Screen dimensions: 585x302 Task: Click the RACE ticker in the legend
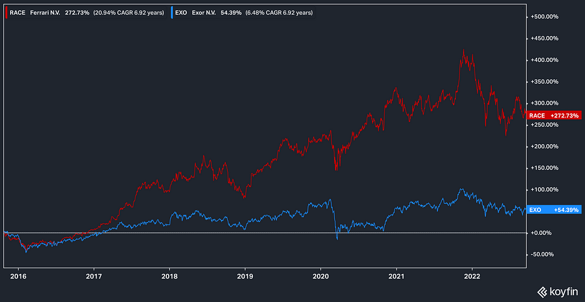[18, 13]
